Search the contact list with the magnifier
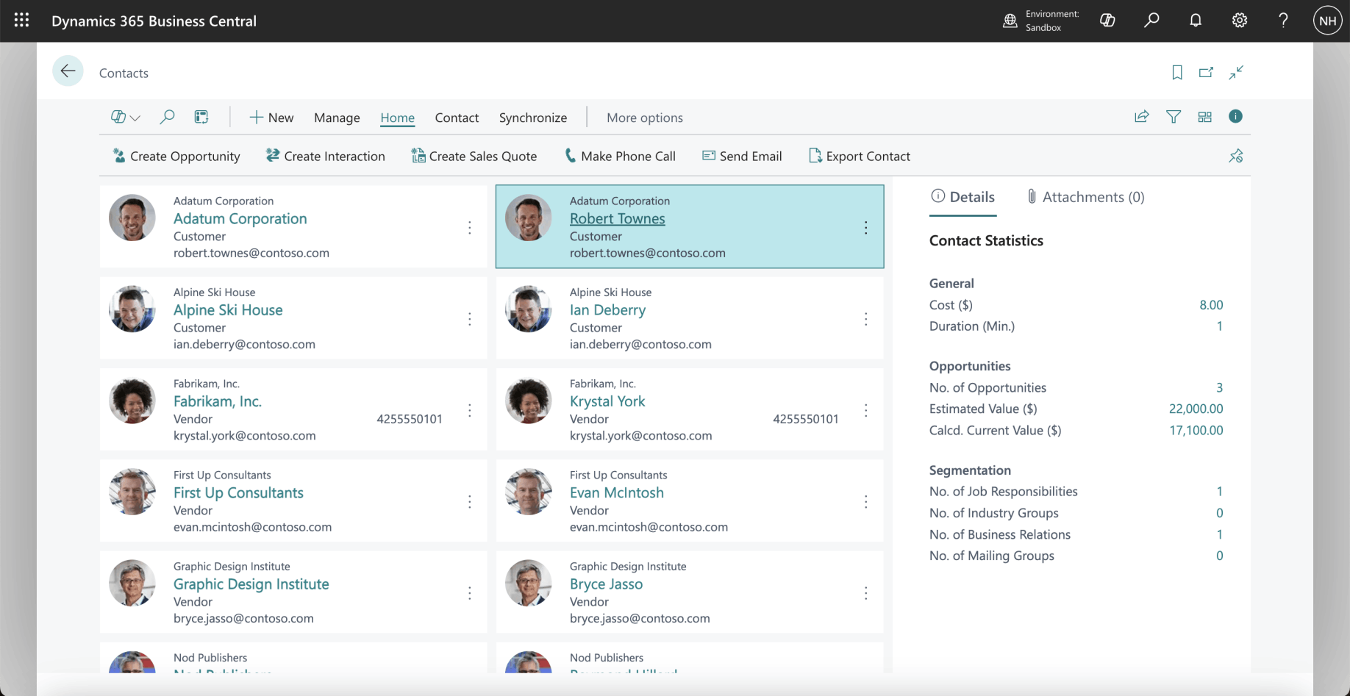 coord(167,117)
